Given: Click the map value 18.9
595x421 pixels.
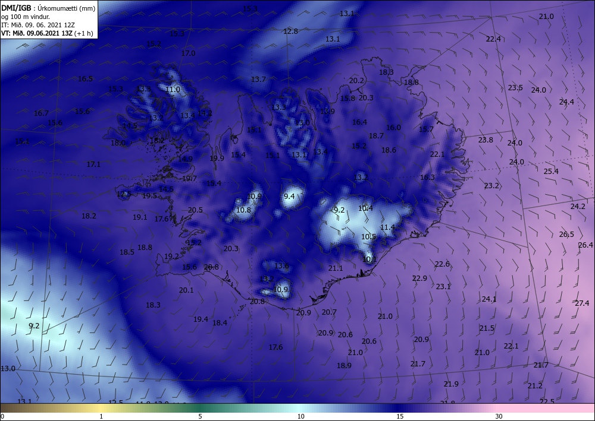Looking at the screenshot, I should click(x=344, y=365).
